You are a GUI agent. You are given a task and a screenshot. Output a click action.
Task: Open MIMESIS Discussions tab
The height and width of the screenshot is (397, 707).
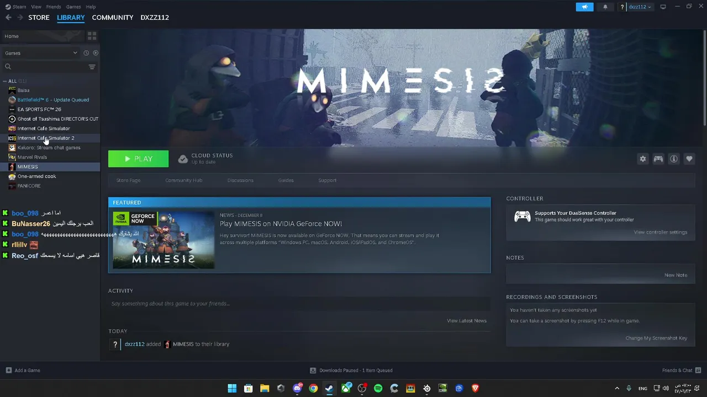click(x=240, y=180)
